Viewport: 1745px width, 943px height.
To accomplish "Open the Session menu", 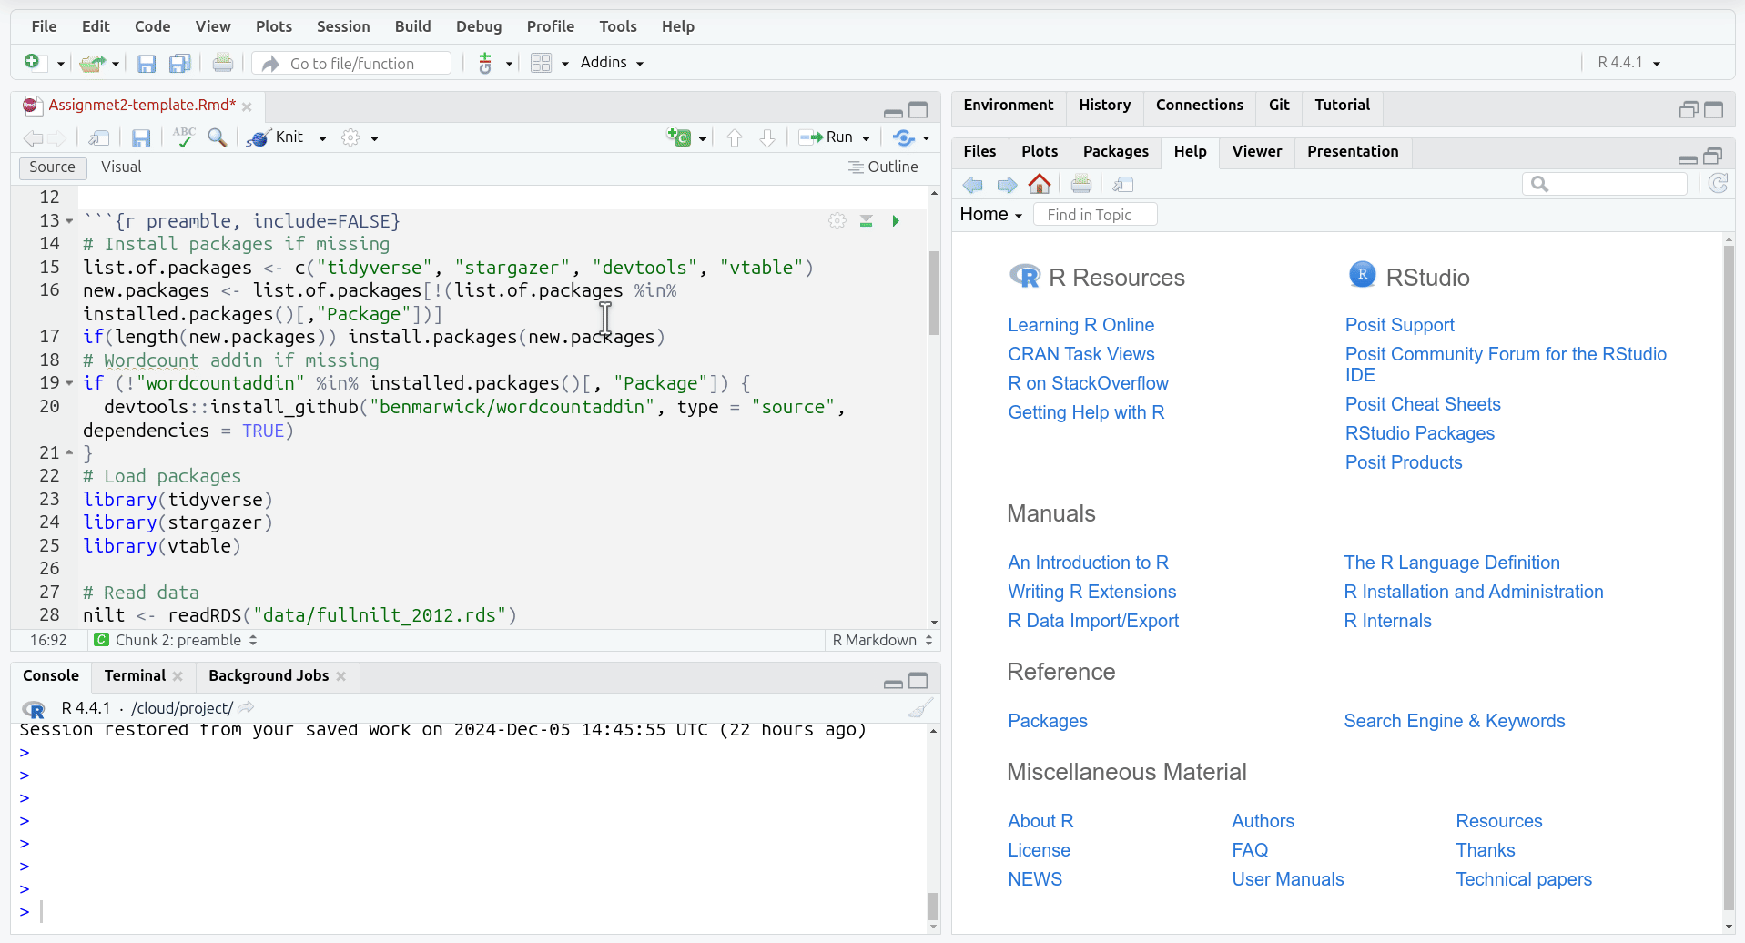I will pyautogui.click(x=343, y=26).
